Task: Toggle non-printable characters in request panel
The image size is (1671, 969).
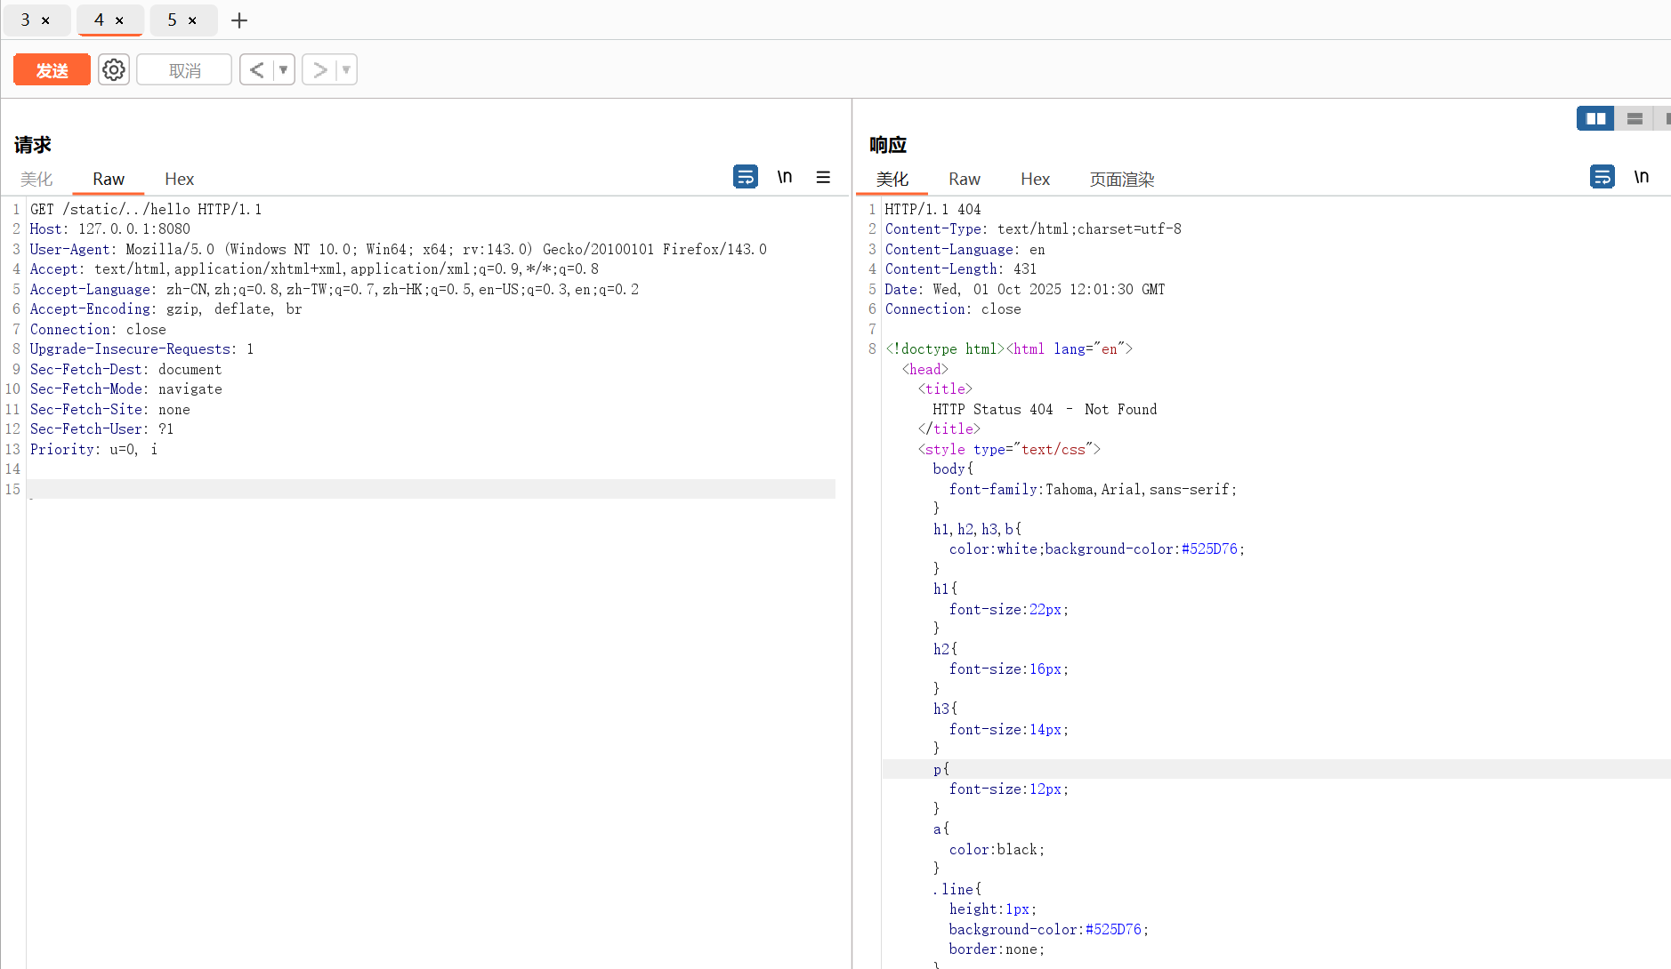Action: pyautogui.click(x=784, y=177)
